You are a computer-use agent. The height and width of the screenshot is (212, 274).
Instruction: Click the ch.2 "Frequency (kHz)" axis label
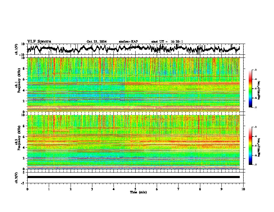(x=19, y=138)
